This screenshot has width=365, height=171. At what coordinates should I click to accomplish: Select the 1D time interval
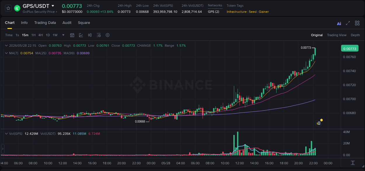click(x=48, y=35)
